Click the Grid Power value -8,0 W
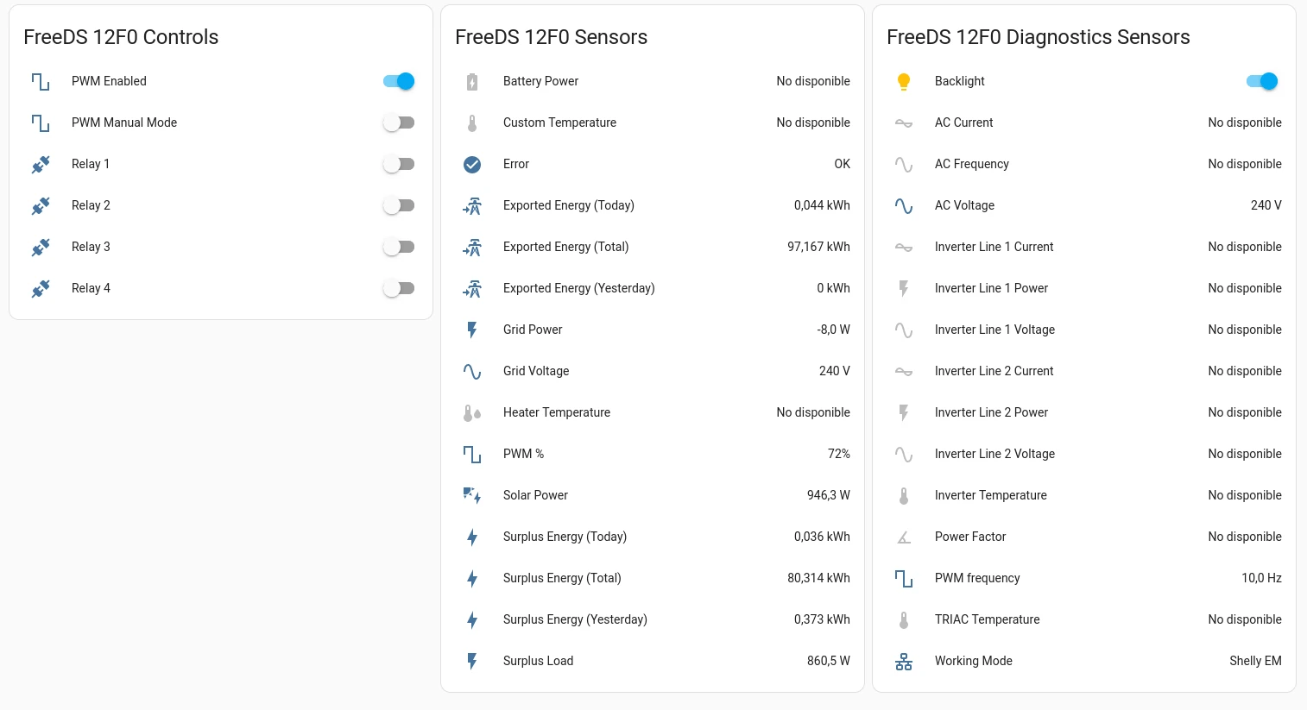 834,330
